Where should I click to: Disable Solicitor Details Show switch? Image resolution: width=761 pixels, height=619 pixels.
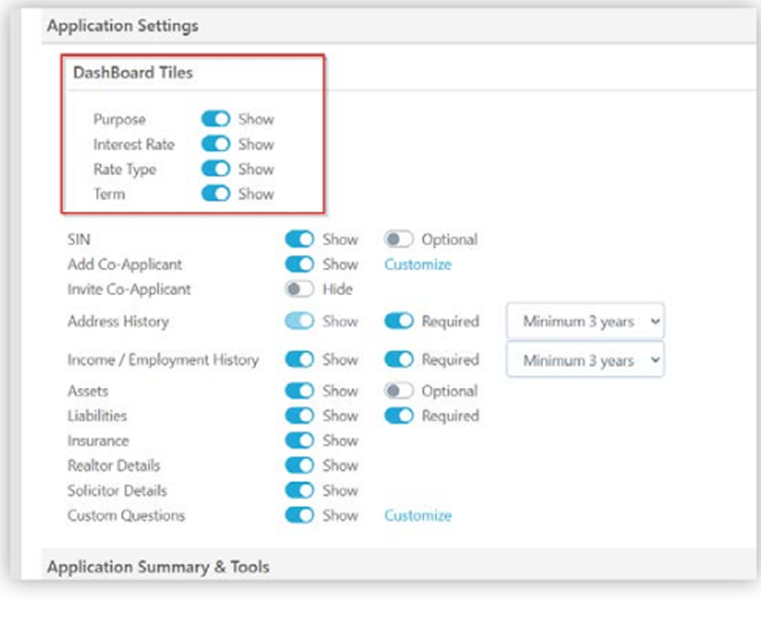point(299,490)
